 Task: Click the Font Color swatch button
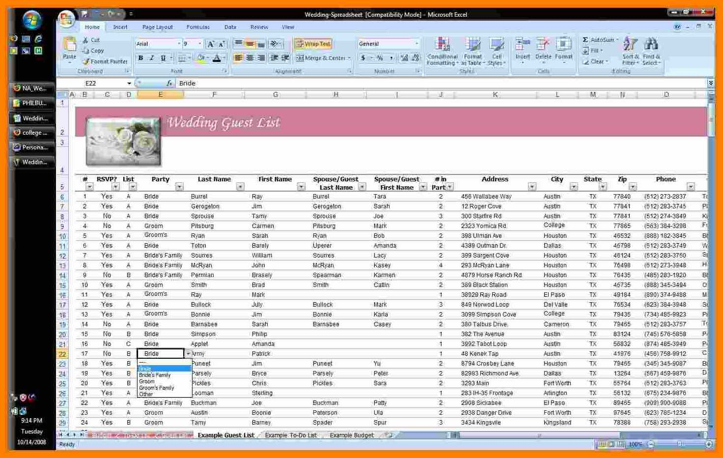(217, 58)
